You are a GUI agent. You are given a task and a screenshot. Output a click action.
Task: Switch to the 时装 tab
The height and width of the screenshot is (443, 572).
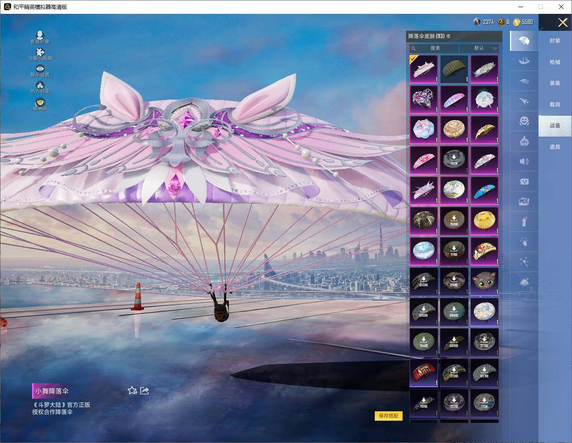coord(555,41)
